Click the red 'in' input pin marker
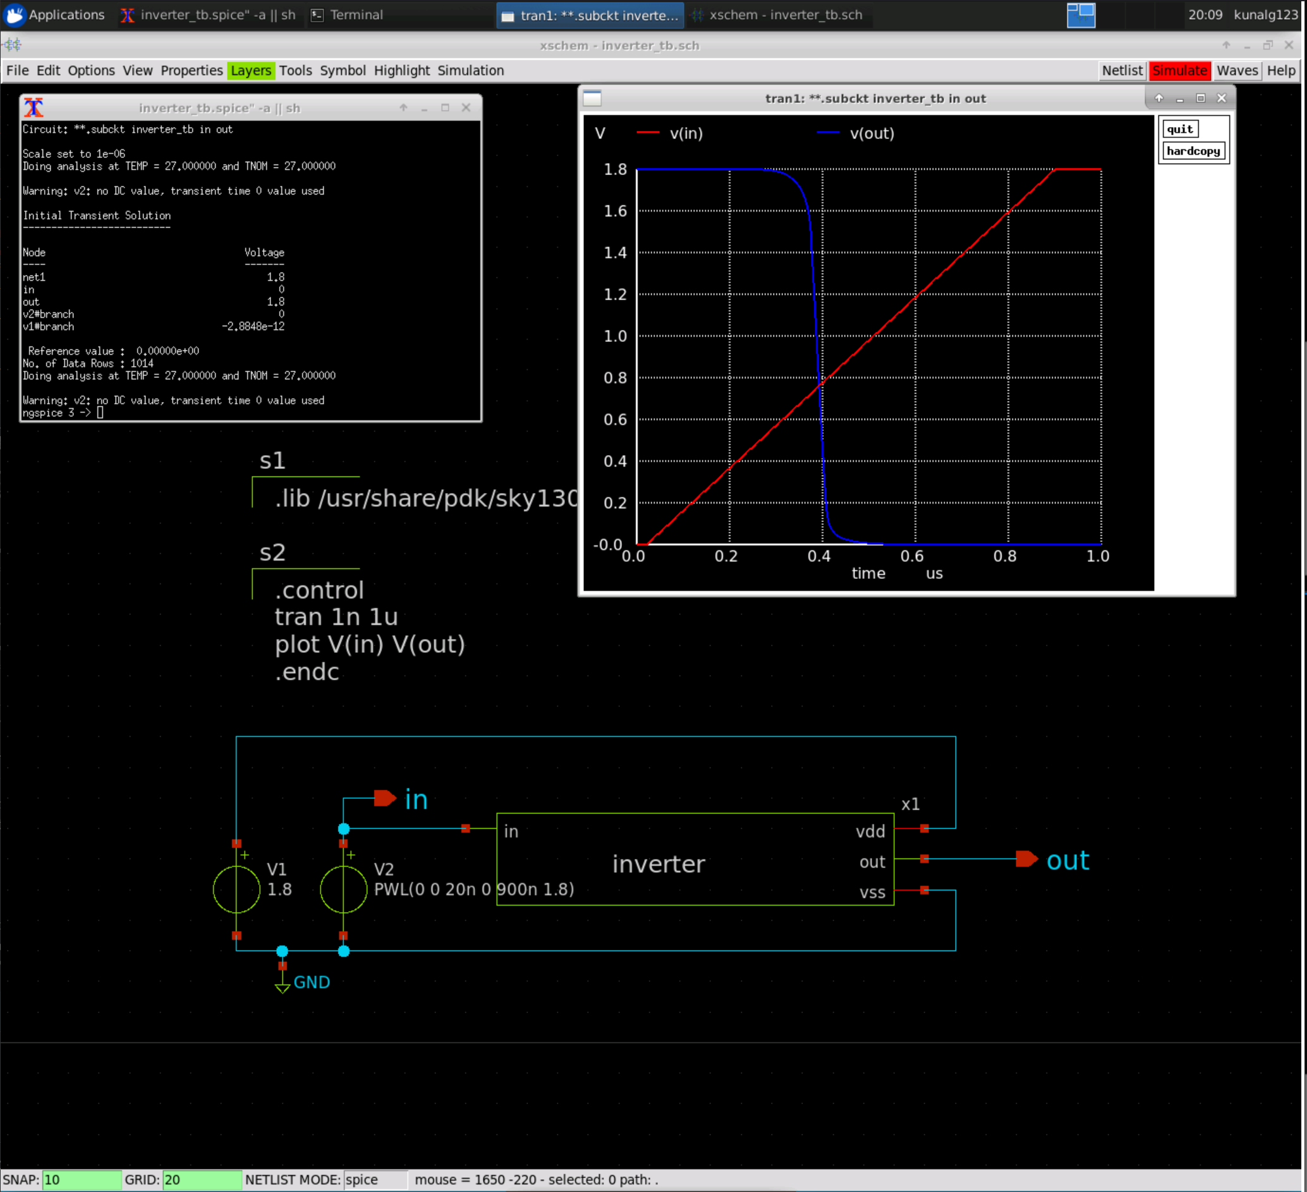Screen dimensions: 1307x1192 point(385,798)
